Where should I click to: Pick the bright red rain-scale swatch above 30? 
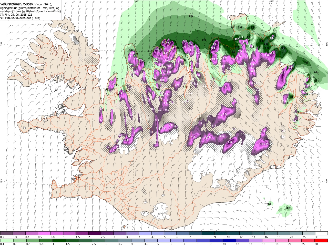[321, 240]
